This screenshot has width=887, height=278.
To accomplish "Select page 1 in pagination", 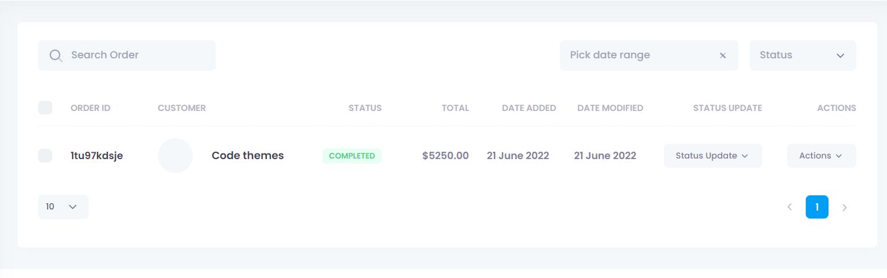I will pyautogui.click(x=817, y=207).
